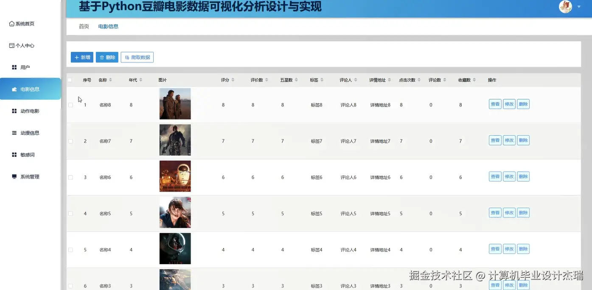Screen dimensions: 592x290
Task: Open the poster thumbnail for 名称6
Action: click(x=175, y=176)
